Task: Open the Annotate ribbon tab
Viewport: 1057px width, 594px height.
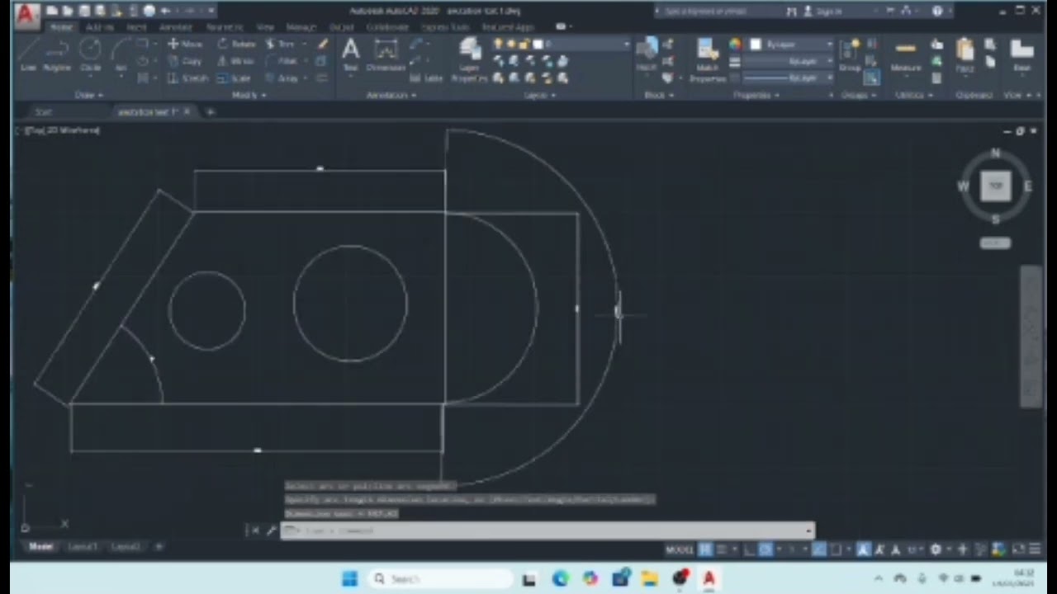Action: (176, 27)
